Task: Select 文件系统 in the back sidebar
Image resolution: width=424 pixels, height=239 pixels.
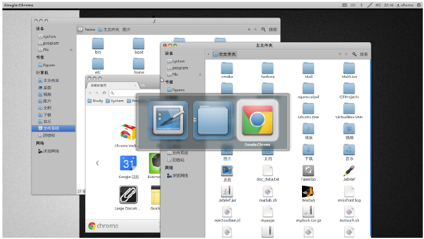Action: coord(54,129)
